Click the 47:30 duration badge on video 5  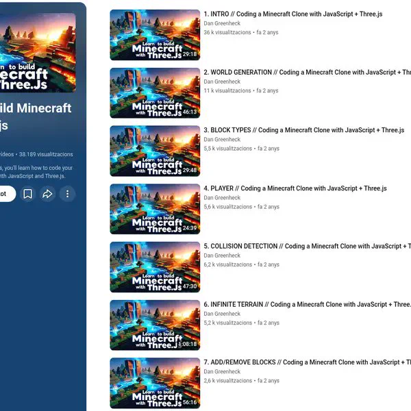[x=190, y=286]
